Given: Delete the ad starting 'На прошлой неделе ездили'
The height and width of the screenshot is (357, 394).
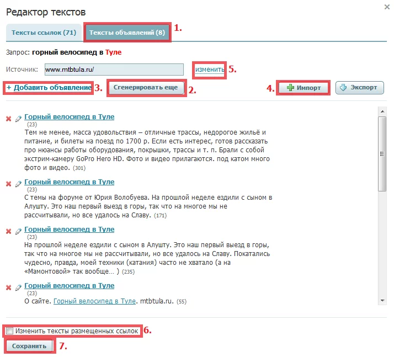Looking at the screenshot, I should tap(8, 231).
